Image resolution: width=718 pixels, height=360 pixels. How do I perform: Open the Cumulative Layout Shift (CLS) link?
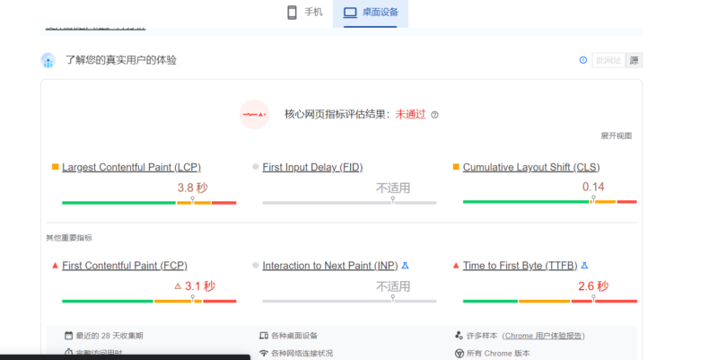coord(531,167)
